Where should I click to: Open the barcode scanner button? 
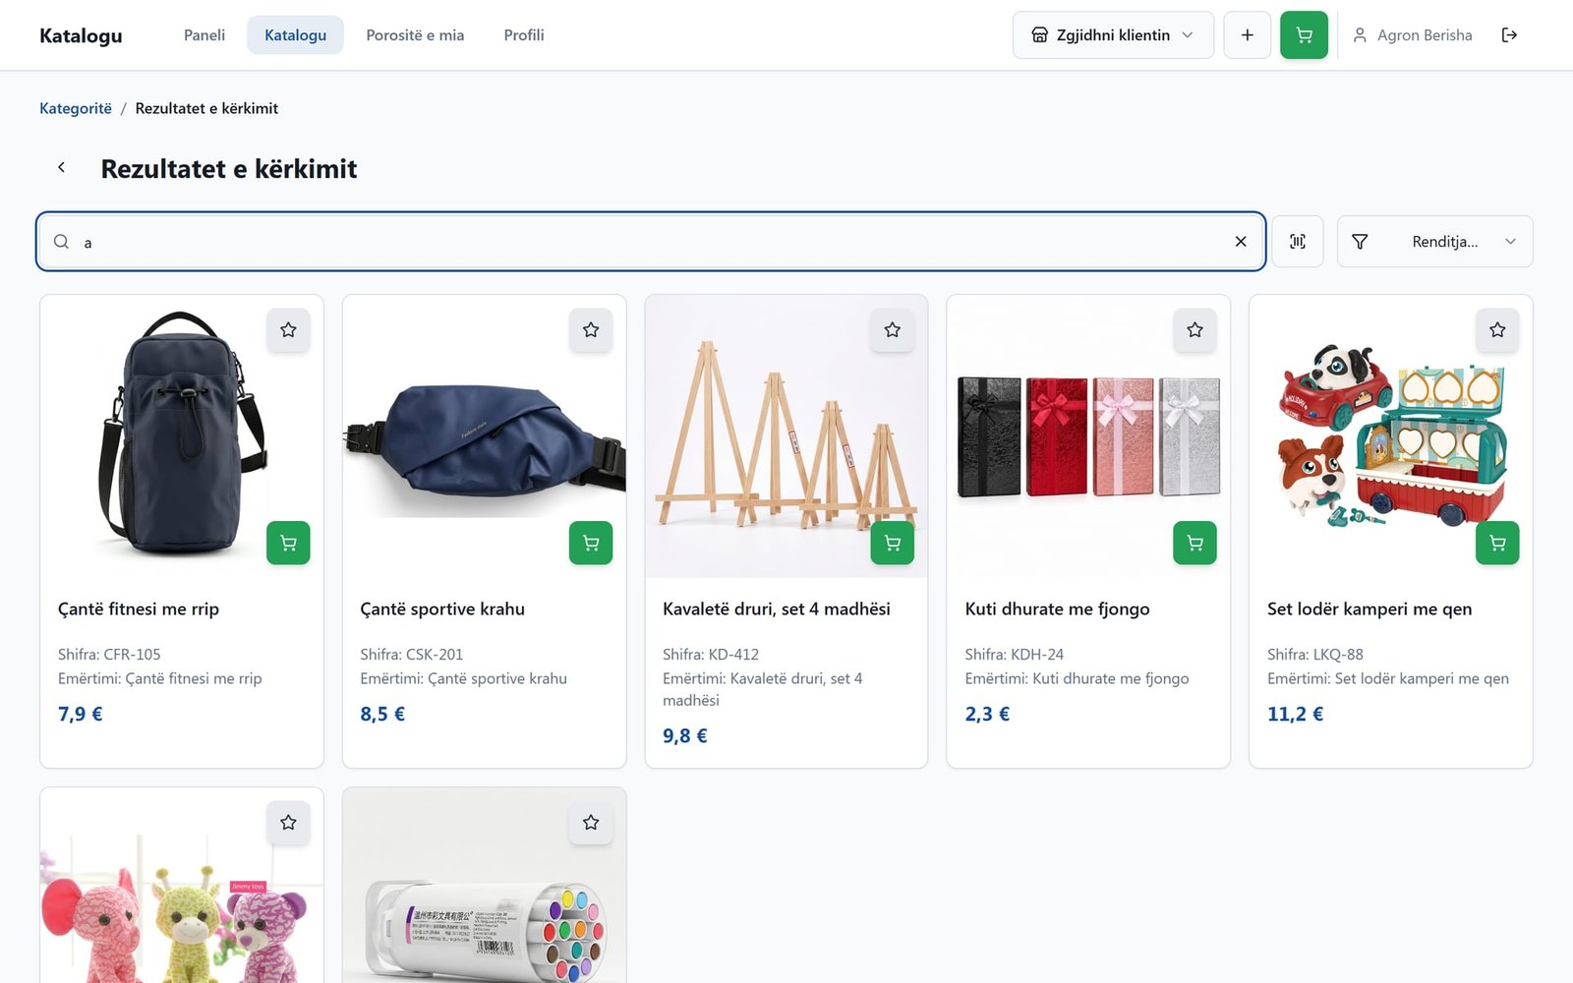coord(1298,242)
